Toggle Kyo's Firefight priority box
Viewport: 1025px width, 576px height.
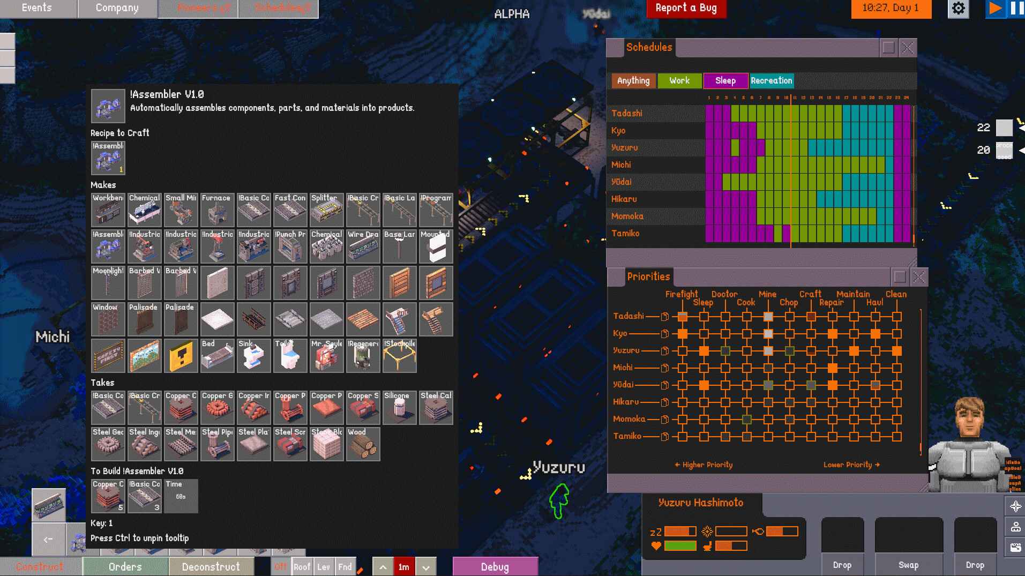point(683,334)
